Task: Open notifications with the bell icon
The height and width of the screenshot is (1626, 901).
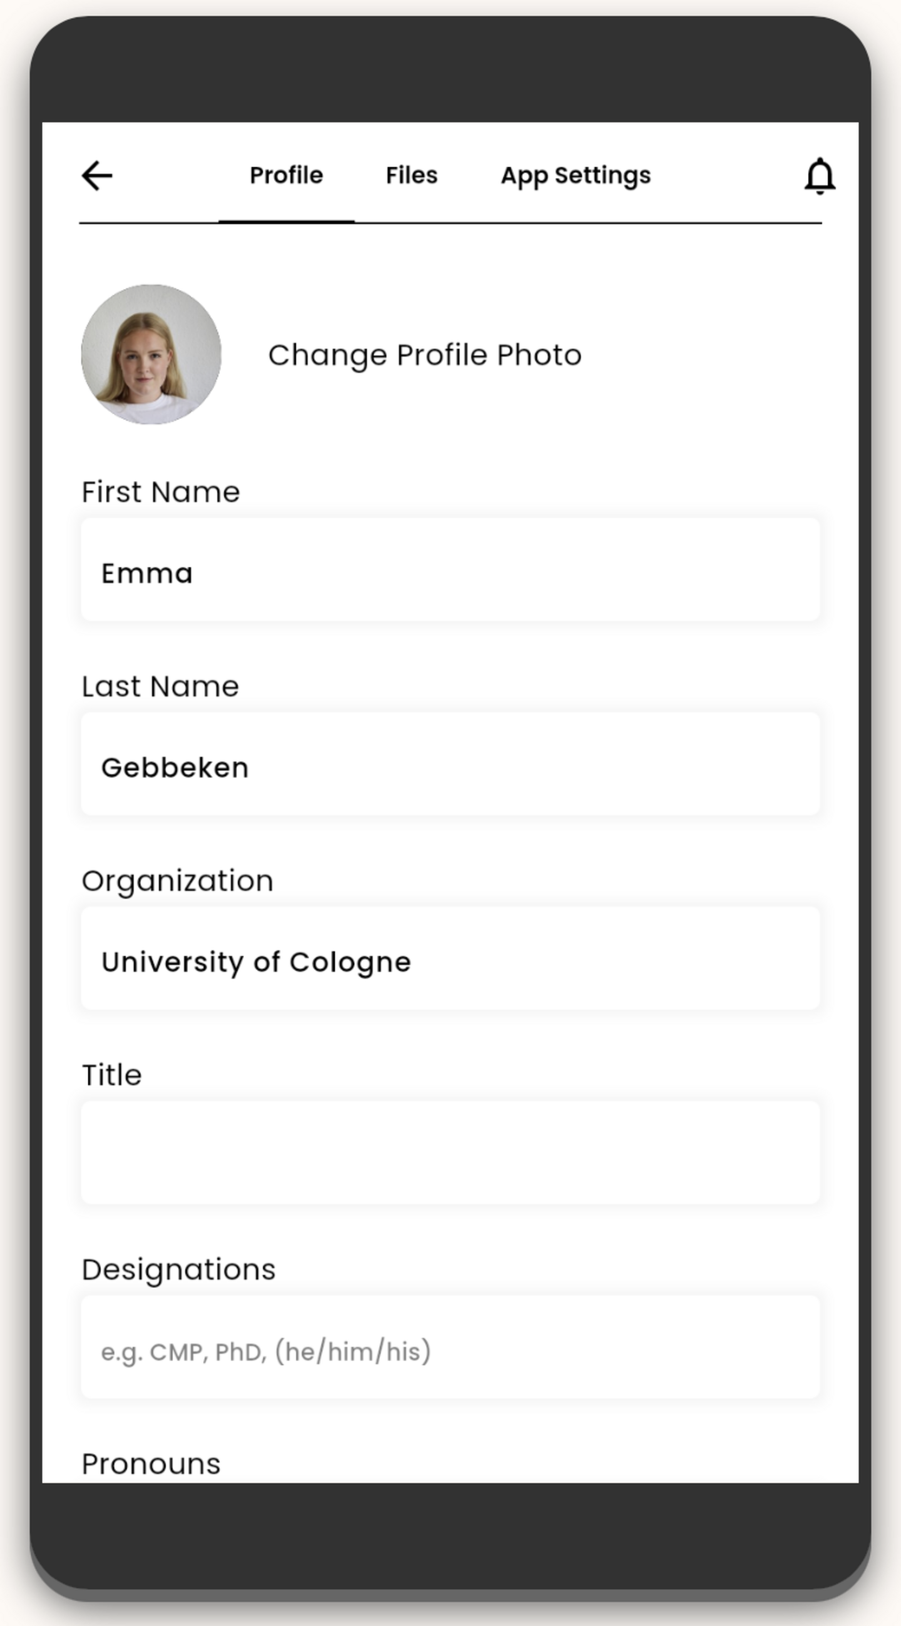Action: click(820, 175)
